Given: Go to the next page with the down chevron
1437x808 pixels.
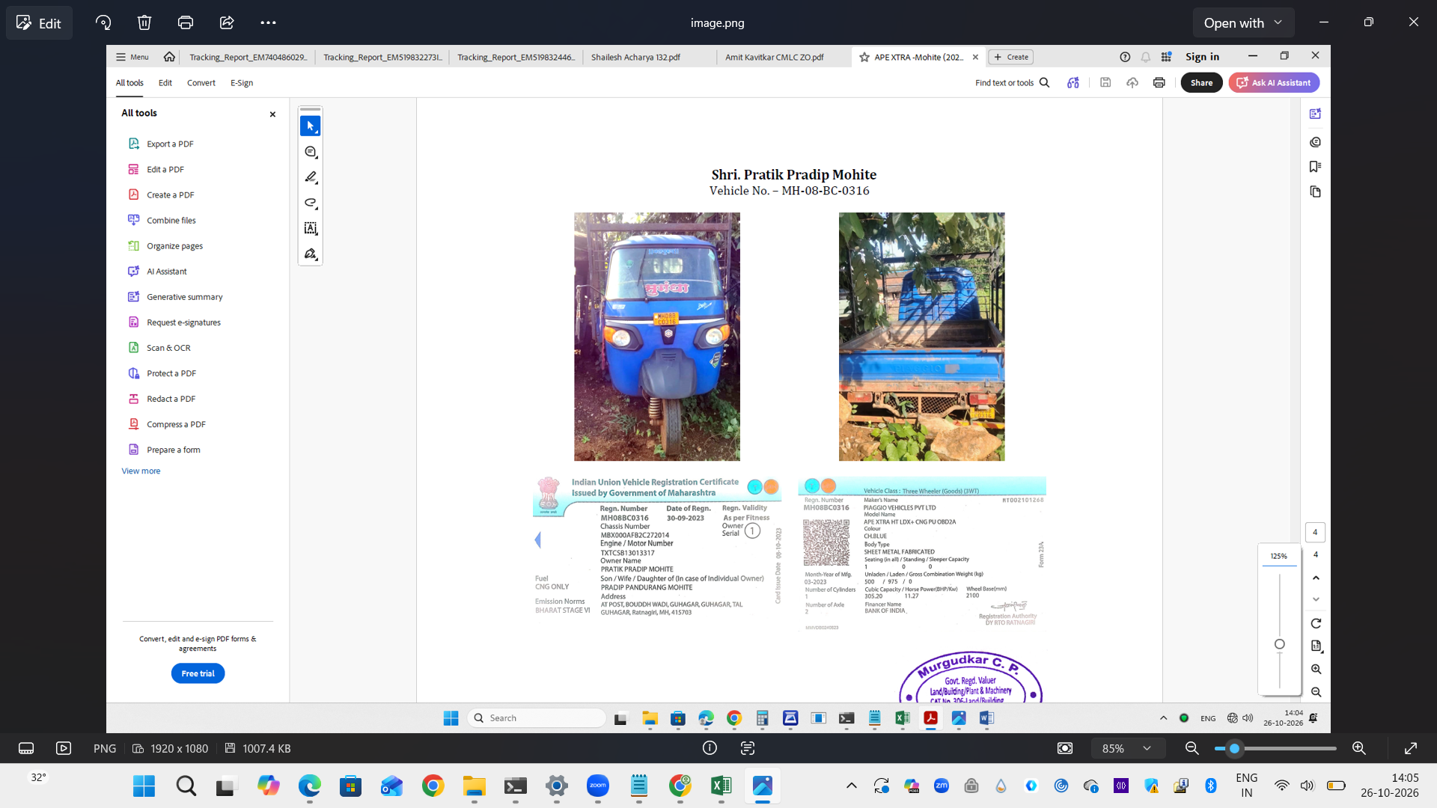Looking at the screenshot, I should [x=1316, y=599].
